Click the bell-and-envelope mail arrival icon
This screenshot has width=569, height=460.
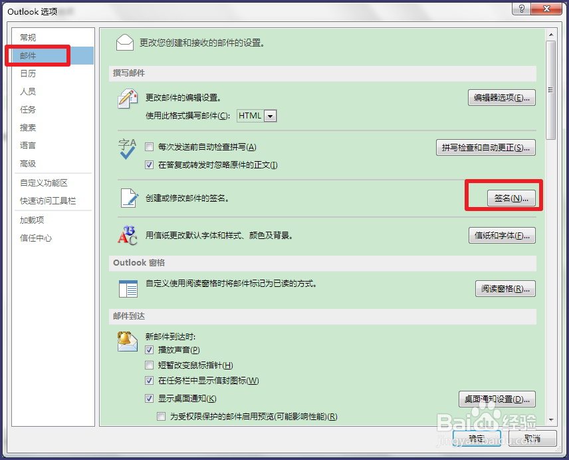pos(128,342)
